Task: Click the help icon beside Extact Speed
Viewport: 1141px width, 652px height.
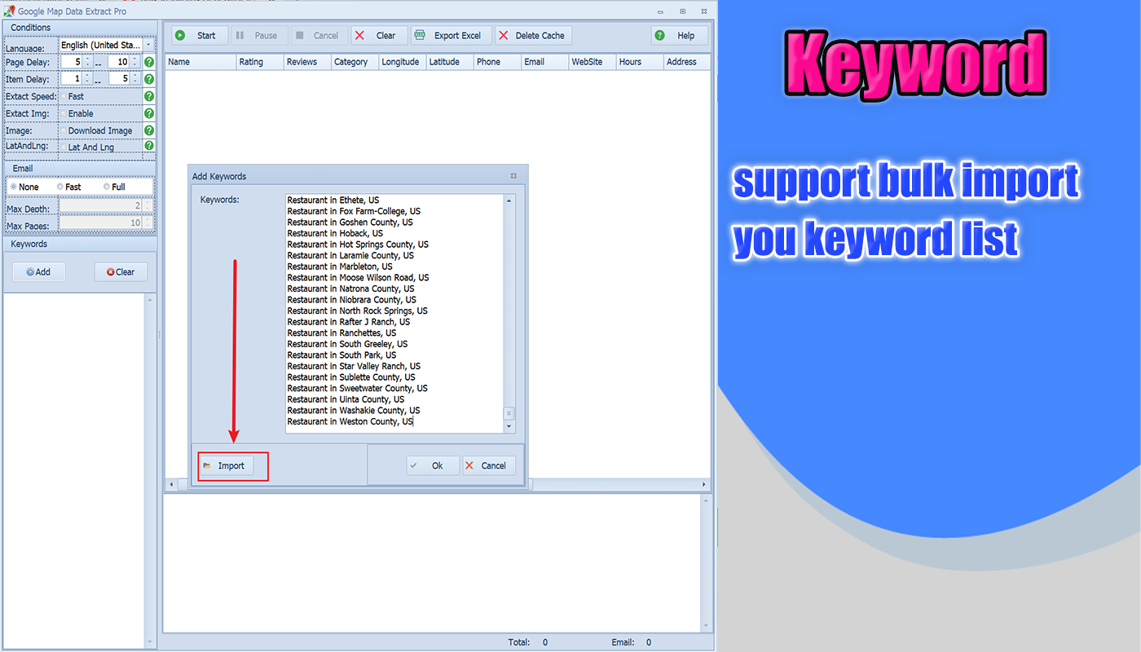Action: 149,96
